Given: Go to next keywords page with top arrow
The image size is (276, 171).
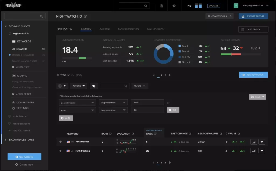Looking at the screenshot, I should tap(170, 75).
